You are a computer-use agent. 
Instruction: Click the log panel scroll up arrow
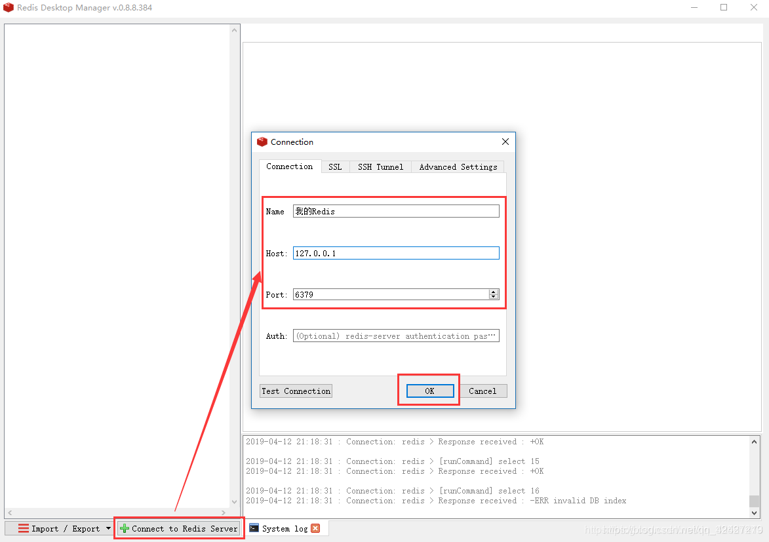point(754,442)
